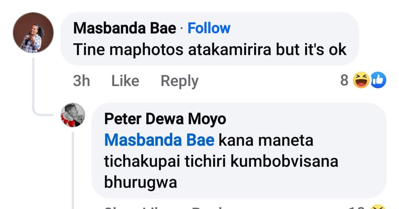The image size is (399, 209).
Task: Open Peter Dewa Moyo's name link
Action: pyautogui.click(x=165, y=119)
